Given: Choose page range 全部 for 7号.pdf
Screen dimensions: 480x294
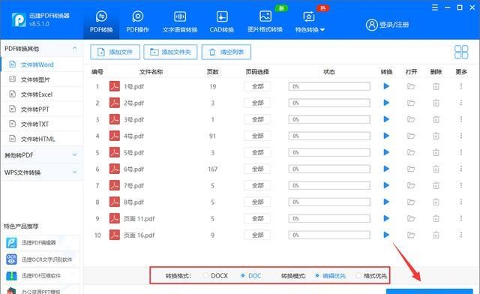Looking at the screenshot, I should (257, 185).
